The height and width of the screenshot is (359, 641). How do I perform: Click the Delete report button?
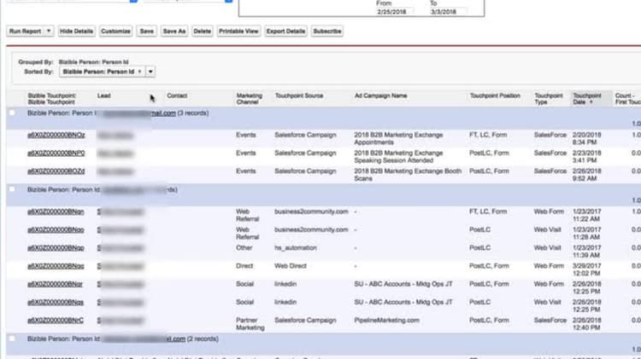point(202,32)
